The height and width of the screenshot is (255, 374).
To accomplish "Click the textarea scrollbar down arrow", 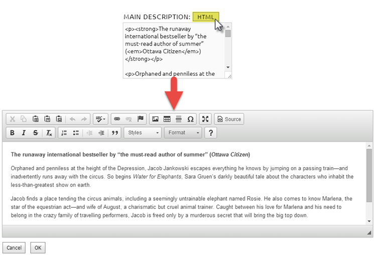I will [x=228, y=67].
